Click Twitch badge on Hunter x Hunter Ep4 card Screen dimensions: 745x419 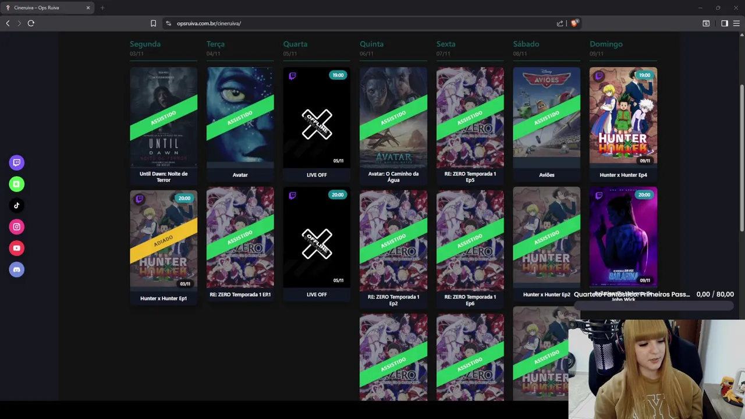tap(599, 76)
